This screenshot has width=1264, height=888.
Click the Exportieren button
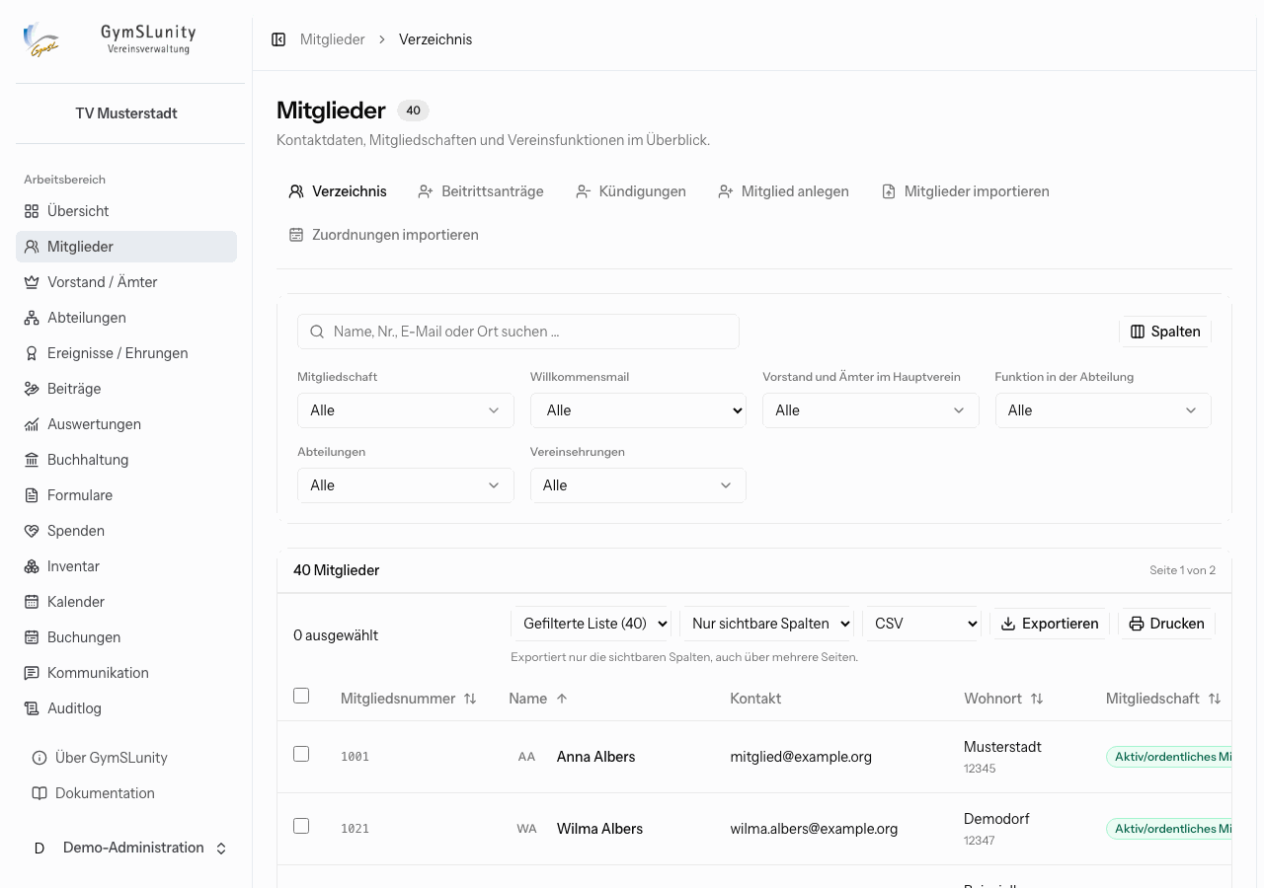(x=1050, y=624)
